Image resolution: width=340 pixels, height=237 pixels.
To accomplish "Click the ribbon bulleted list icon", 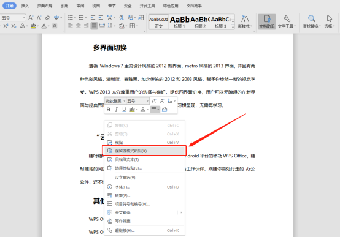I will pos(70,18).
